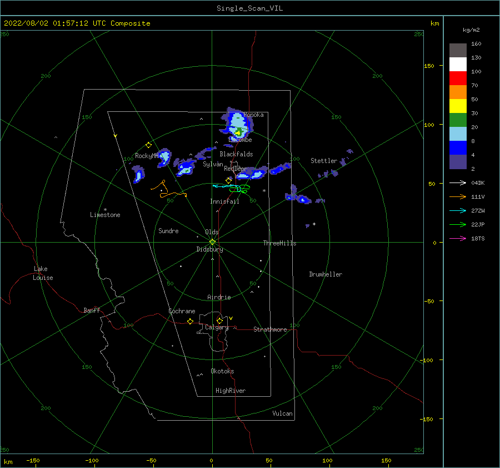Click the Cochrane town label
This screenshot has width=500, height=468.
pyautogui.click(x=182, y=311)
